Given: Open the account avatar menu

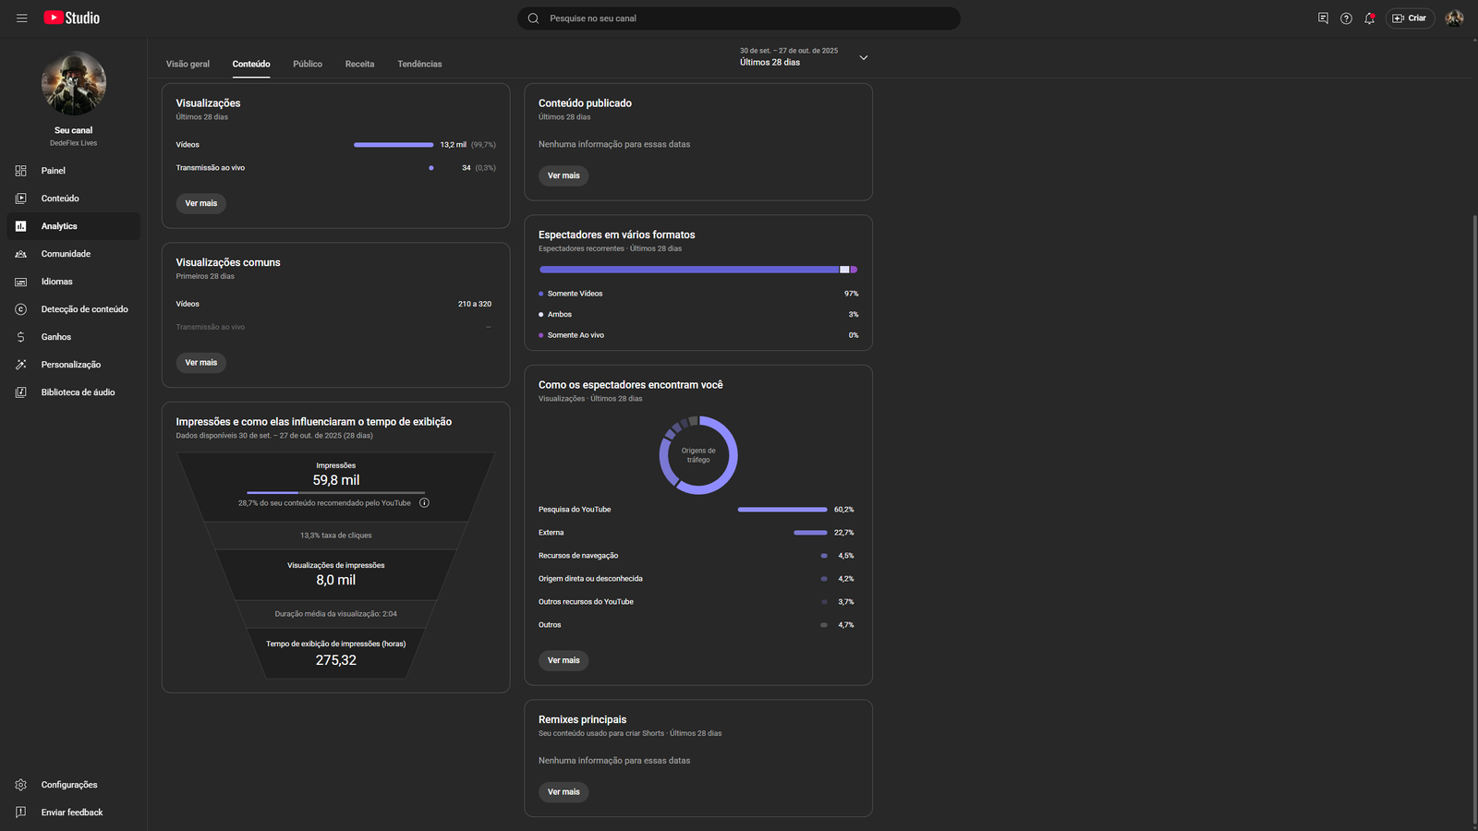Looking at the screenshot, I should point(1454,18).
